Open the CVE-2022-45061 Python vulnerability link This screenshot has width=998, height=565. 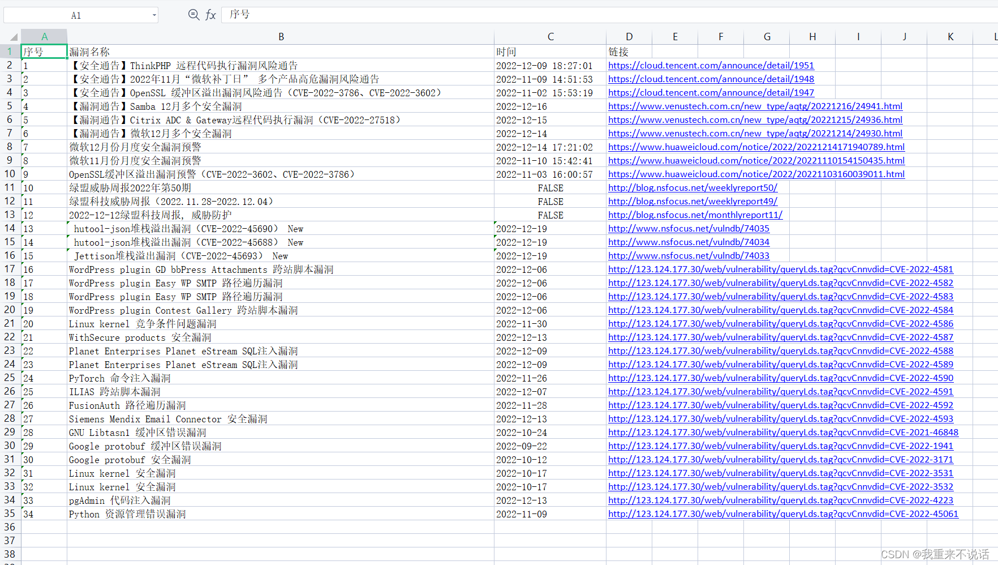tap(783, 513)
